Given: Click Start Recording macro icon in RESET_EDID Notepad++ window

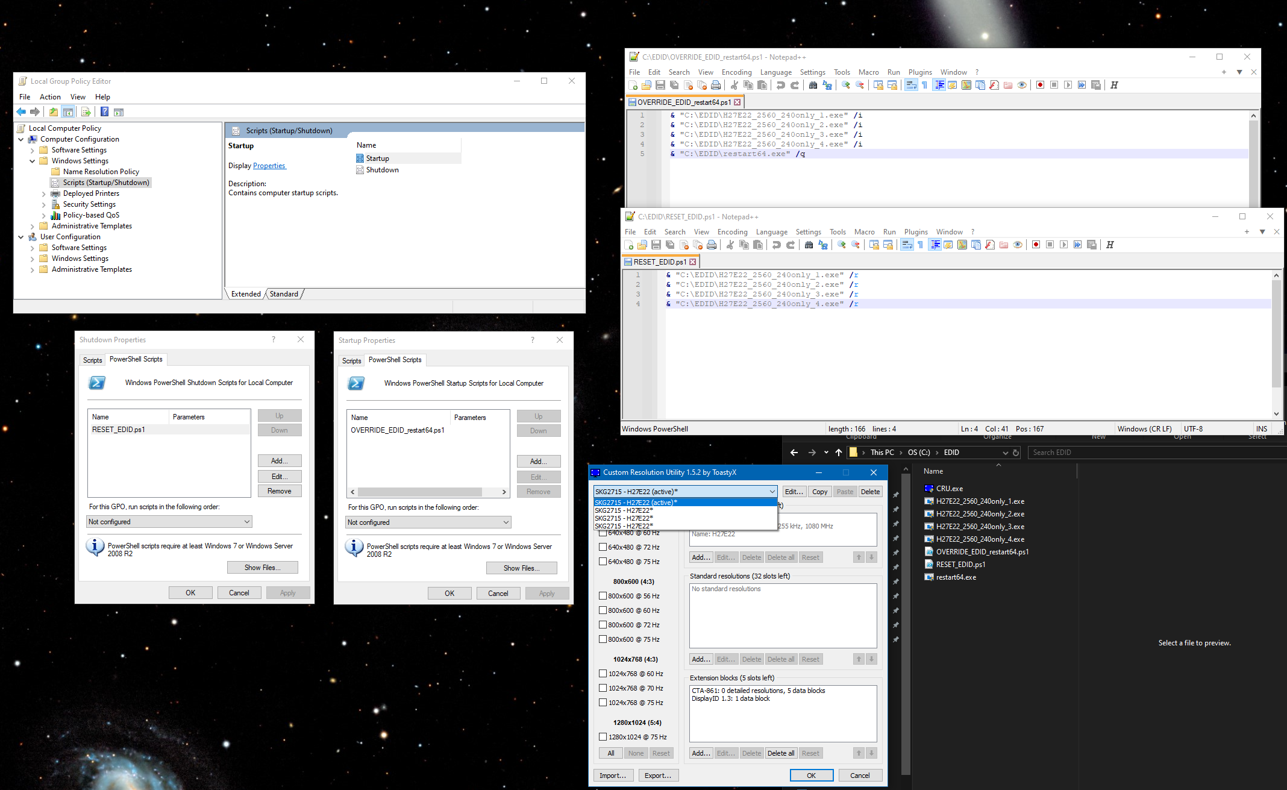Looking at the screenshot, I should 1036,245.
